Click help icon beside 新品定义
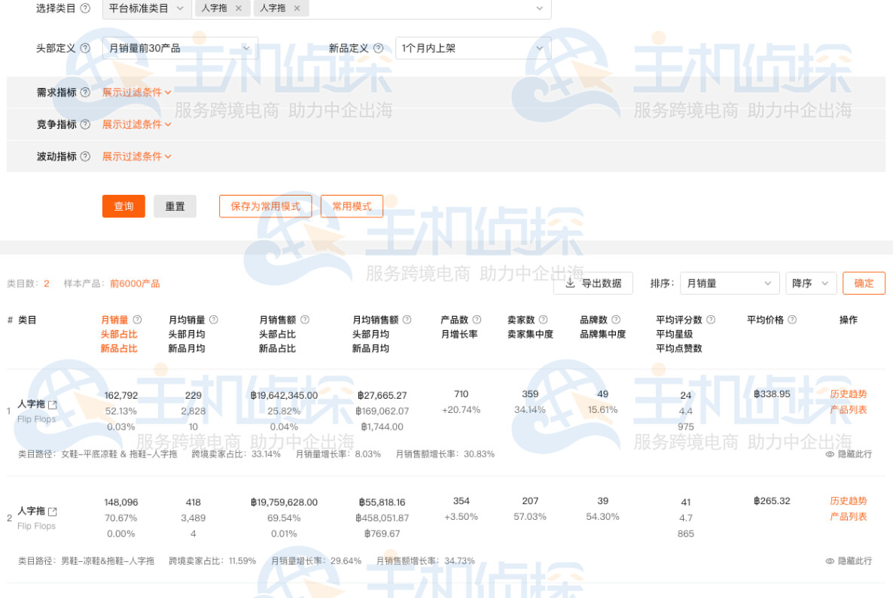893x598 pixels. [x=378, y=48]
